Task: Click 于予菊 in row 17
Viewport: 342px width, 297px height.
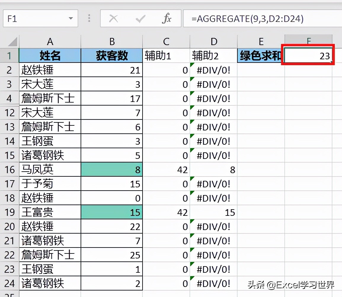Action: click(x=50, y=184)
